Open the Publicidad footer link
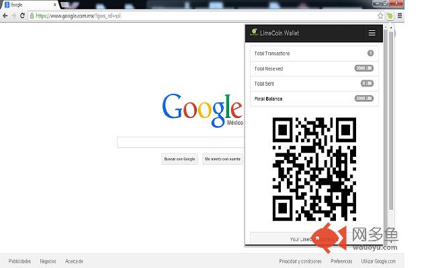430x268 pixels. coord(19,261)
